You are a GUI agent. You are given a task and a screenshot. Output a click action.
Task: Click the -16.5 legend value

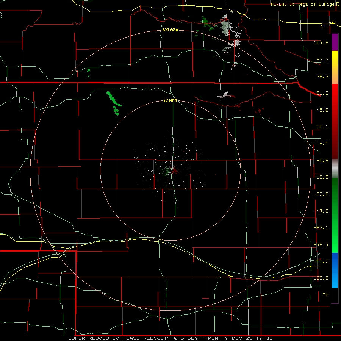pos(321,177)
